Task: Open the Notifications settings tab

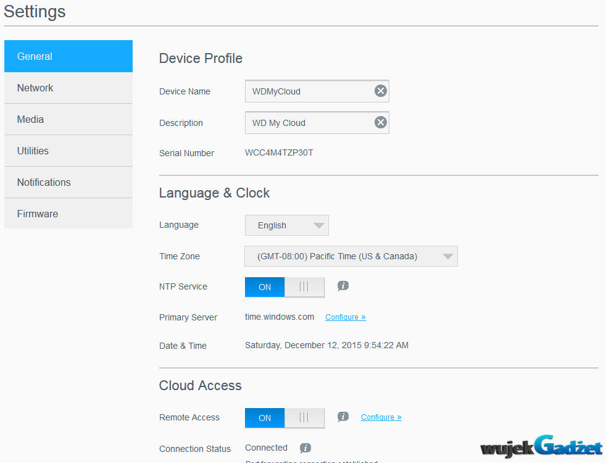Action: (x=68, y=182)
